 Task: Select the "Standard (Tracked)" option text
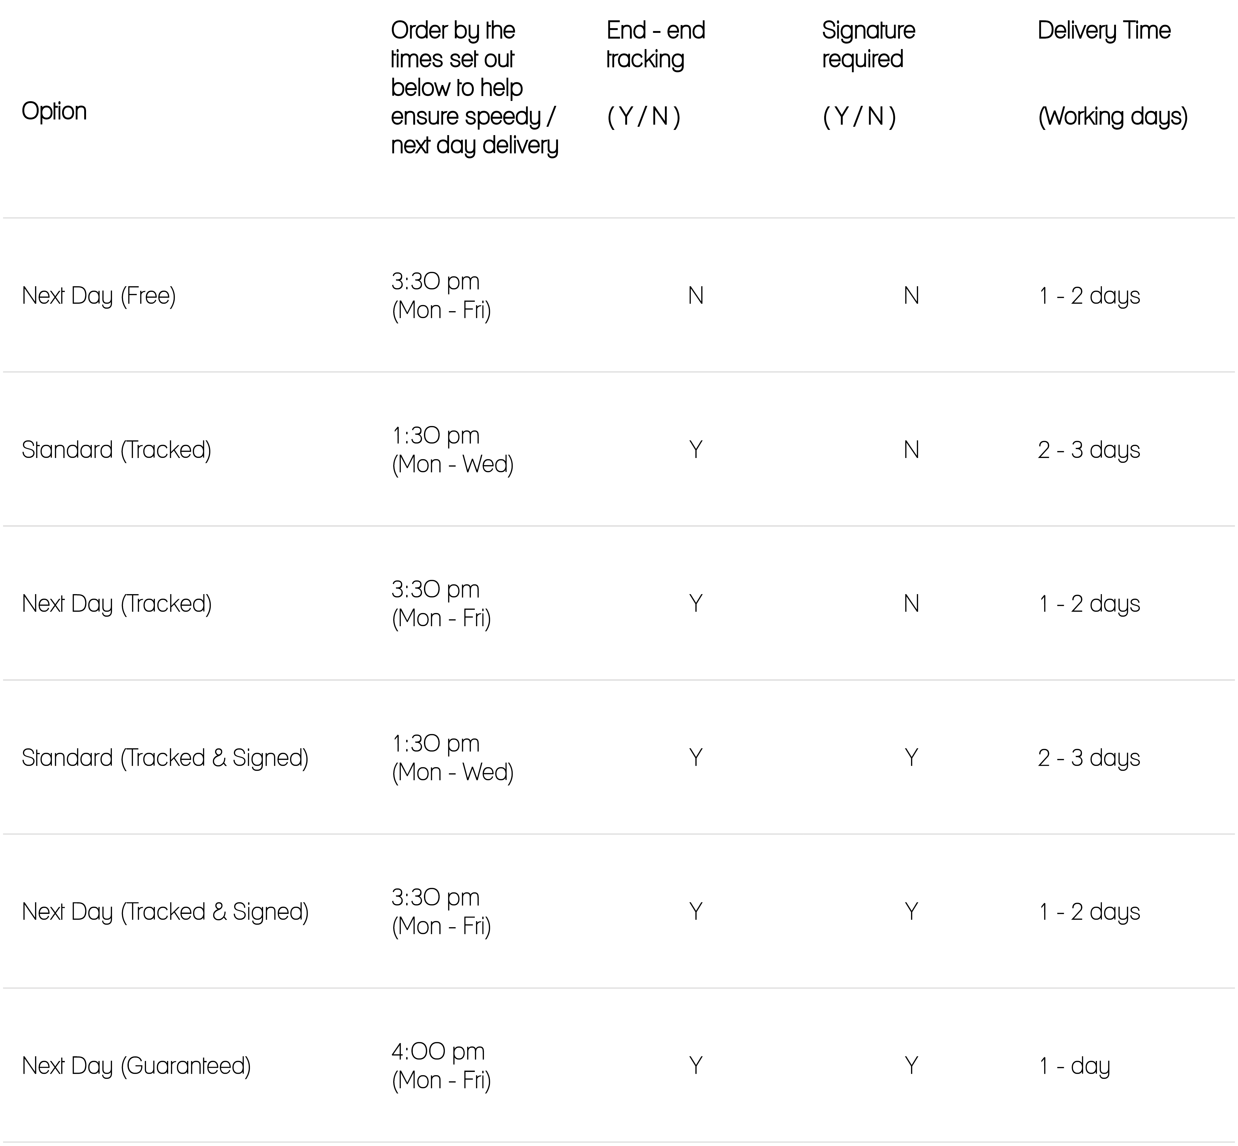tap(117, 450)
